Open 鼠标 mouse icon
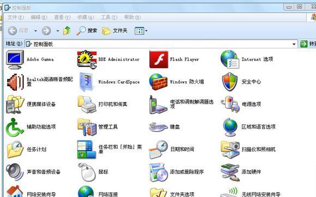 [x=87, y=172]
